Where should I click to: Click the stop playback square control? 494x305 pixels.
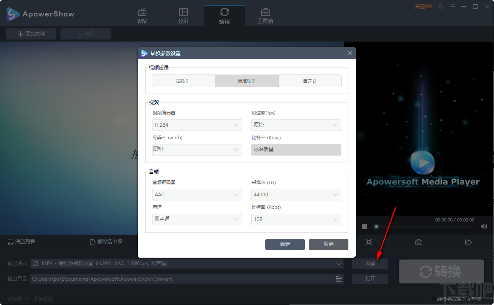[364, 226]
